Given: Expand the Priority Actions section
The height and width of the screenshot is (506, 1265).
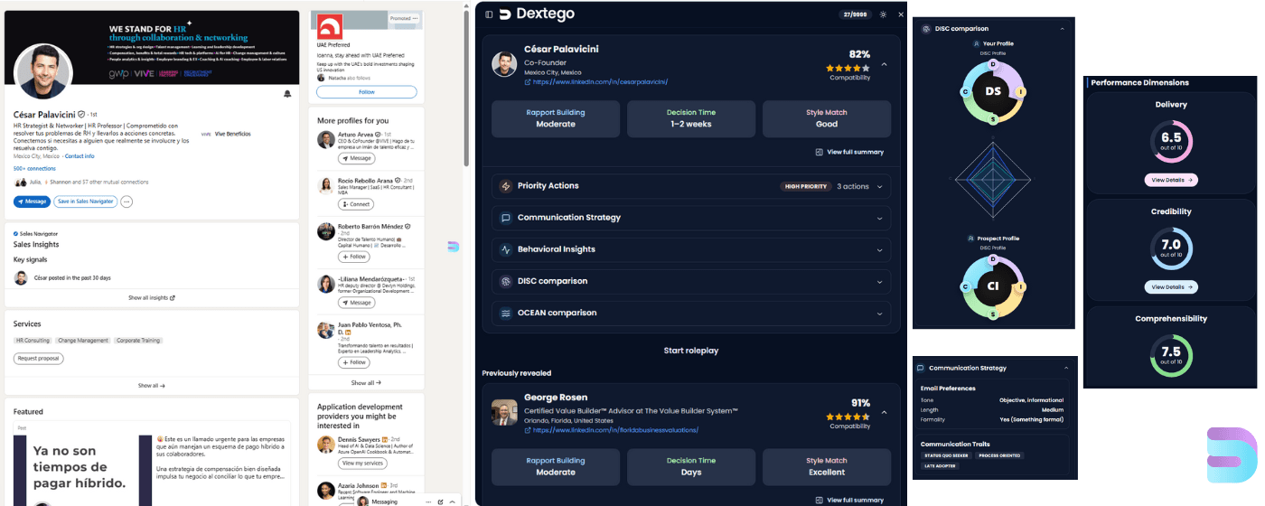Looking at the screenshot, I should [x=691, y=186].
